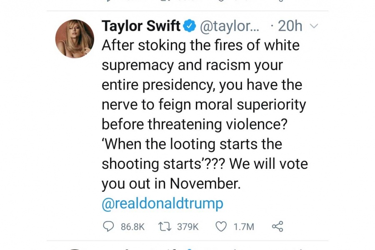The image size is (375, 250).
Task: Expand the tweet options chevron
Action: 314,26
